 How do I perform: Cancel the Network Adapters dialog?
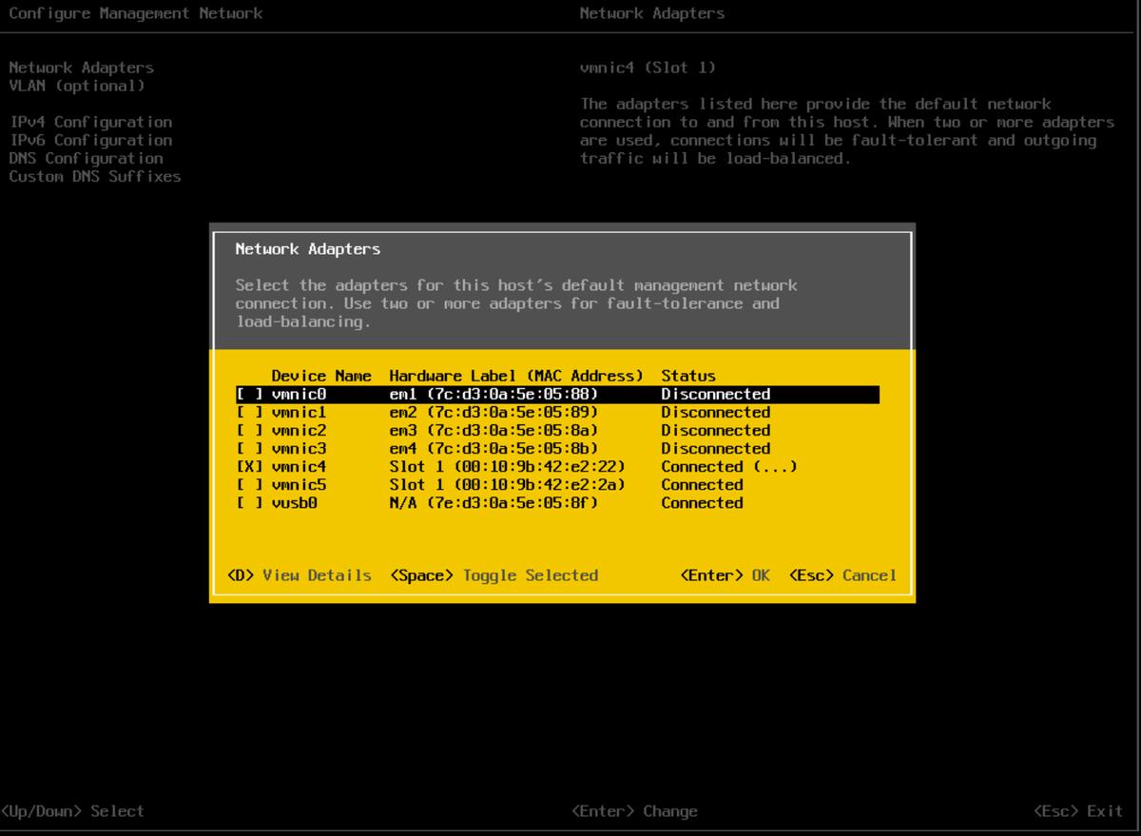click(x=851, y=575)
